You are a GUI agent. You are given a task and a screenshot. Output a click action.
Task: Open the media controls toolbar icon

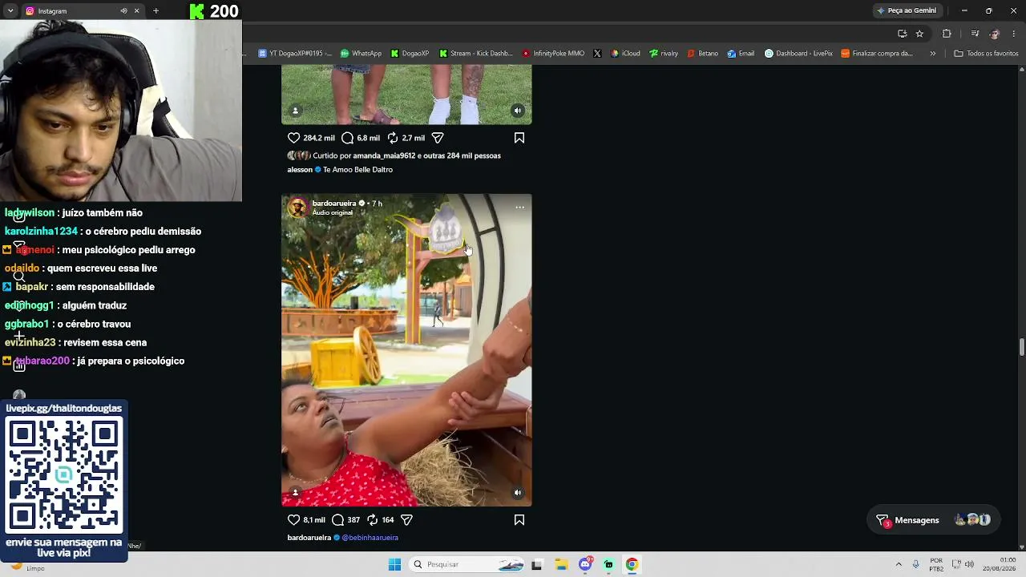click(x=975, y=34)
